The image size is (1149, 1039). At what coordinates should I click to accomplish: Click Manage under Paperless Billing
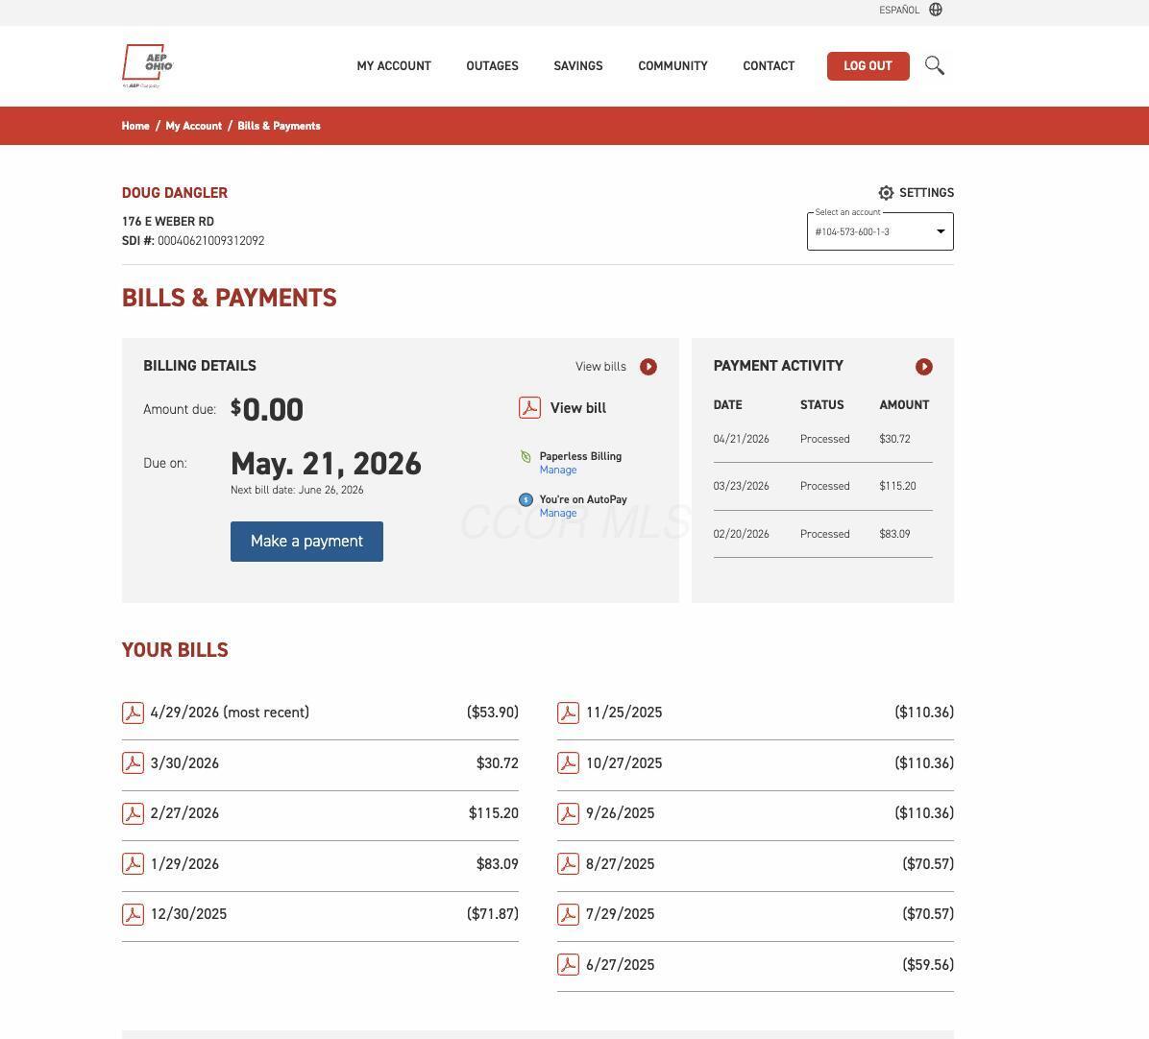tap(558, 471)
